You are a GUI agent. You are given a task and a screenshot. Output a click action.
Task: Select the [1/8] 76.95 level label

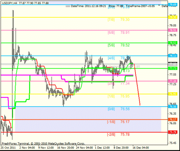pyautogui.click(x=119, y=96)
